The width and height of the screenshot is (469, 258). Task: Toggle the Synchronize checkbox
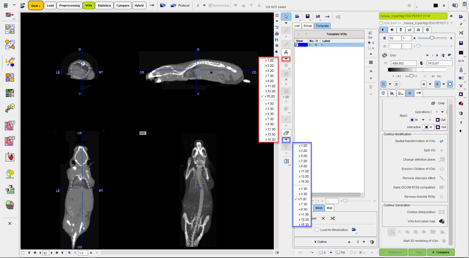tap(211, 5)
